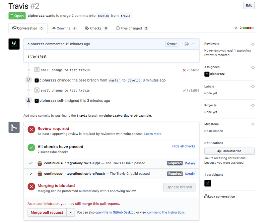
Task: Click cipherzzz username in comment header
Action: tap(36, 44)
